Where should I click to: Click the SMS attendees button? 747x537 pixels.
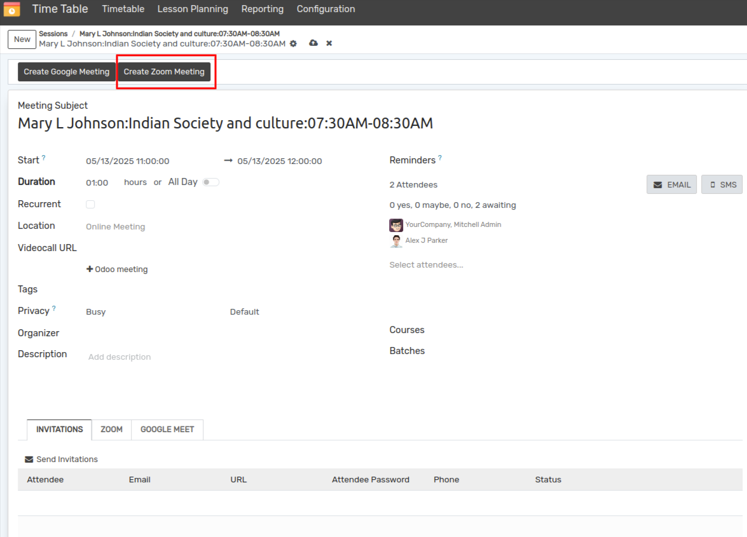[722, 185]
